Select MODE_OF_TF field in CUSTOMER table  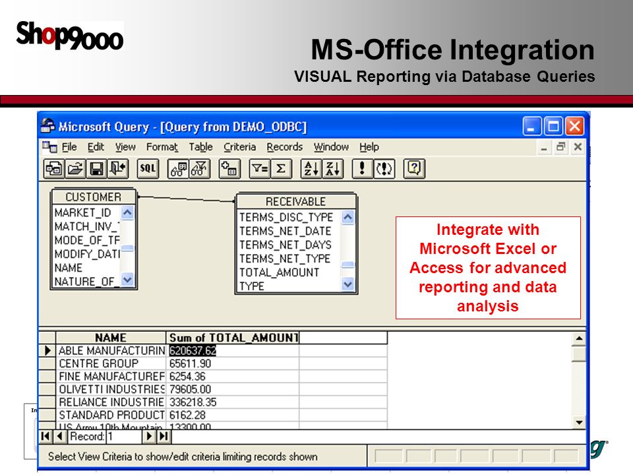click(87, 240)
